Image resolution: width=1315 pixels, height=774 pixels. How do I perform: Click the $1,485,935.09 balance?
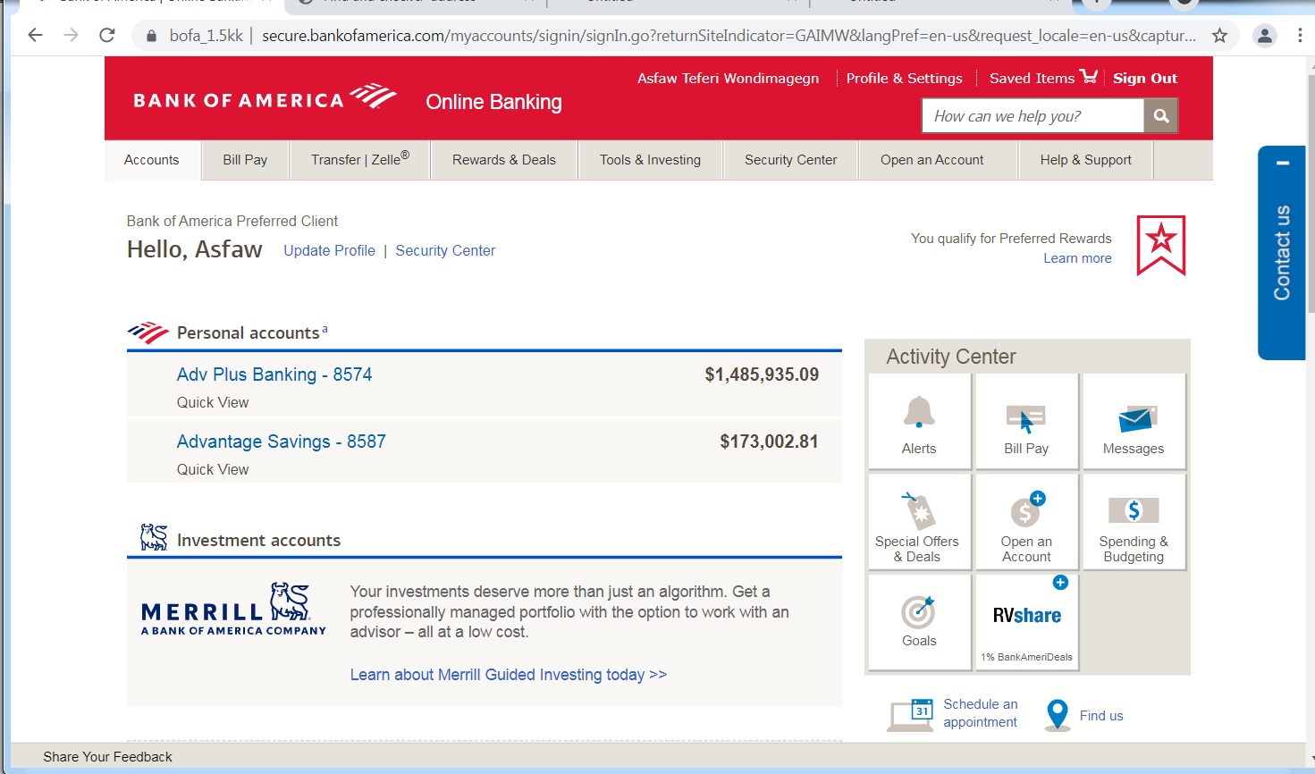762,374
